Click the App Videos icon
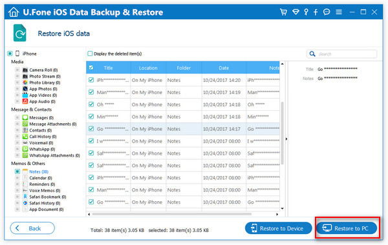 [x=25, y=95]
